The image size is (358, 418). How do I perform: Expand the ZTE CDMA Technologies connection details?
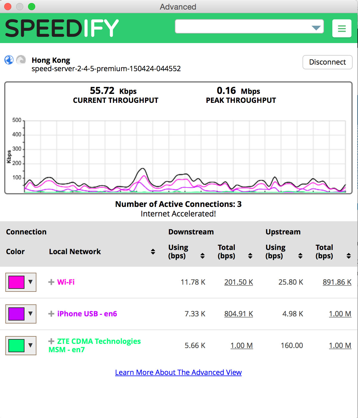(51, 341)
